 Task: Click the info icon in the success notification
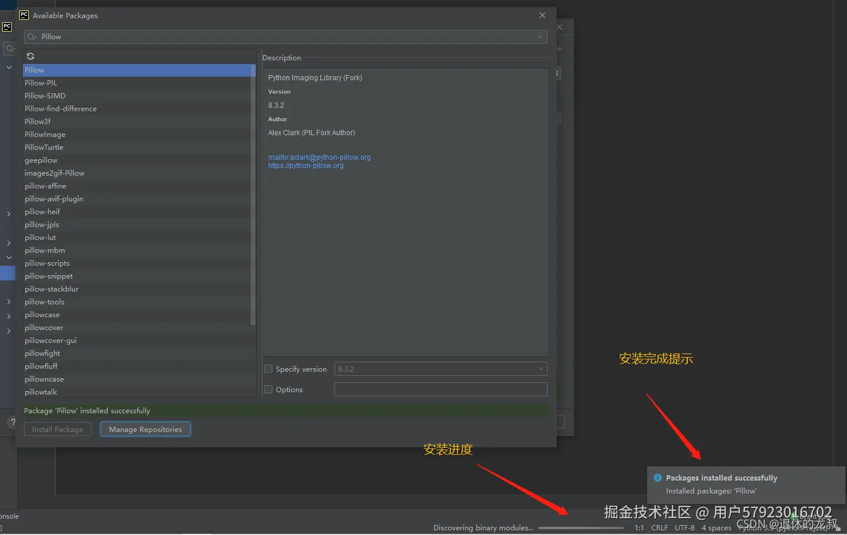[x=657, y=478]
